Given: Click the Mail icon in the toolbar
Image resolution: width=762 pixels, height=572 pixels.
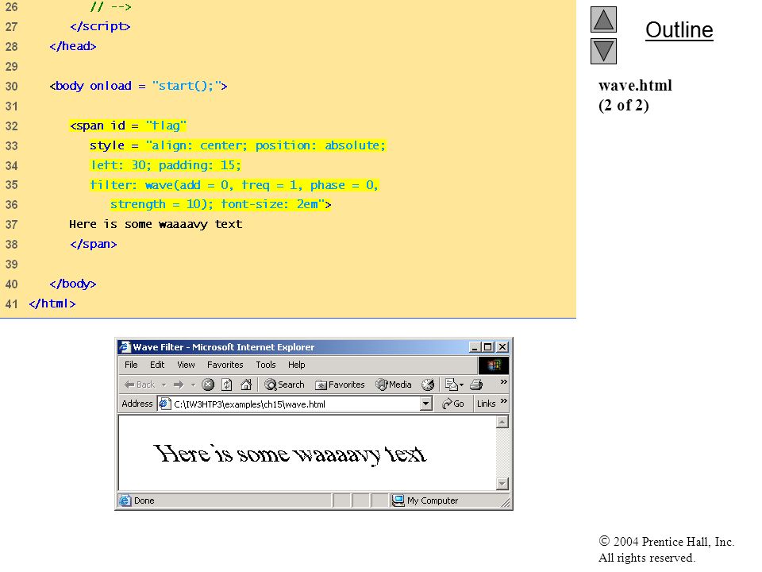Looking at the screenshot, I should (x=454, y=385).
